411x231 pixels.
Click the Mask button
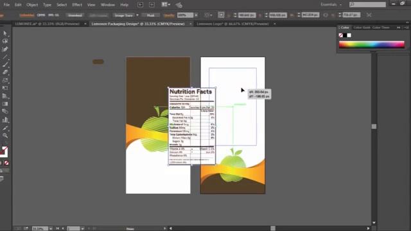click(150, 15)
